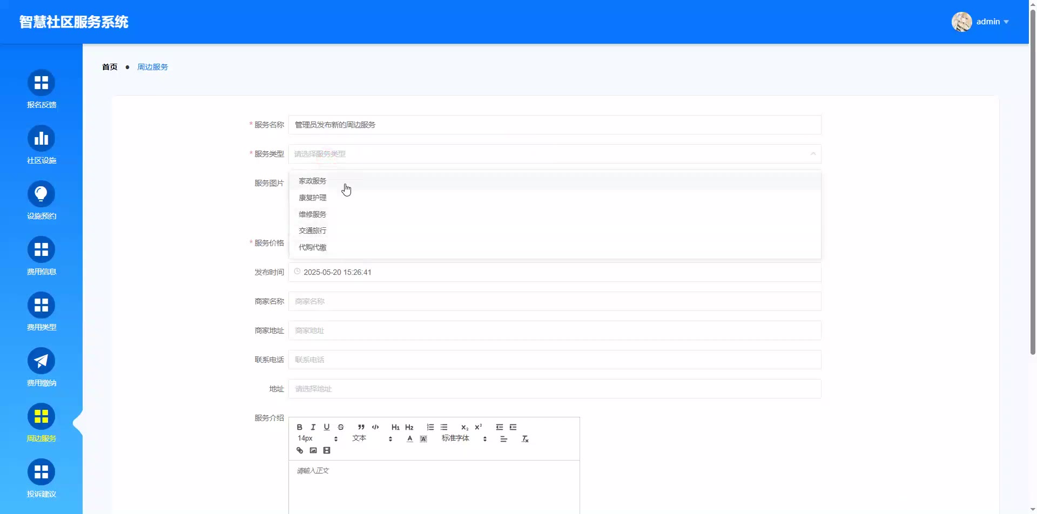
Task: Open the 文本 heading style selector
Action: [x=372, y=438]
